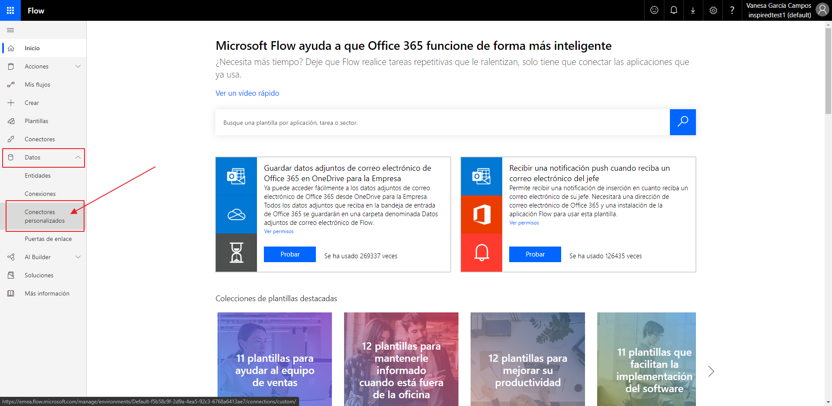This screenshot has width=832, height=406.
Task: Collapse the Datos section chevron
Action: click(78, 157)
